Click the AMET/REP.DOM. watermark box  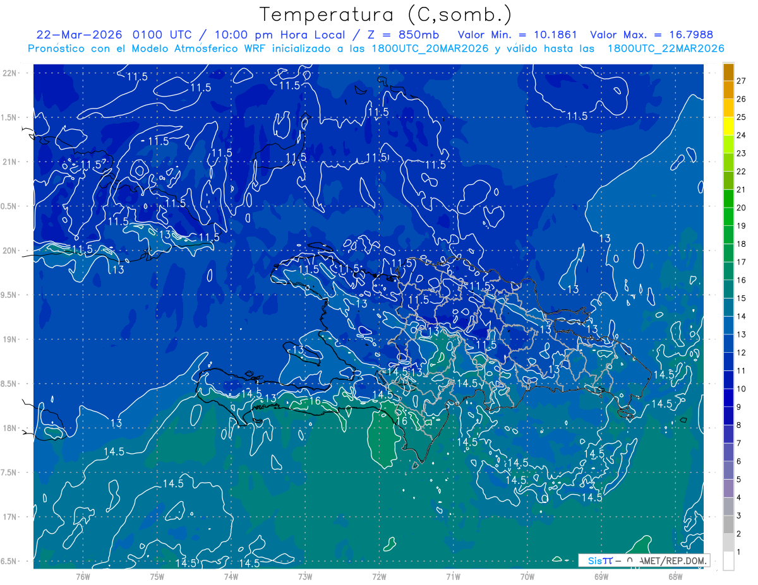644,560
